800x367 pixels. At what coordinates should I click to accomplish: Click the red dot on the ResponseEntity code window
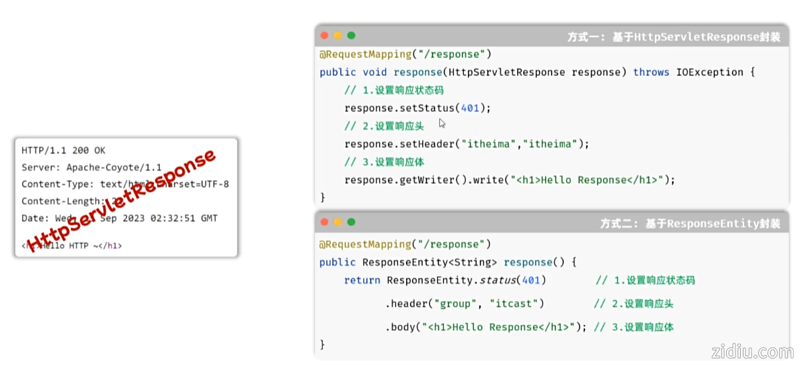(x=324, y=222)
